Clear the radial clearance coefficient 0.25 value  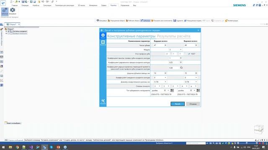pyautogui.click(x=180, y=62)
